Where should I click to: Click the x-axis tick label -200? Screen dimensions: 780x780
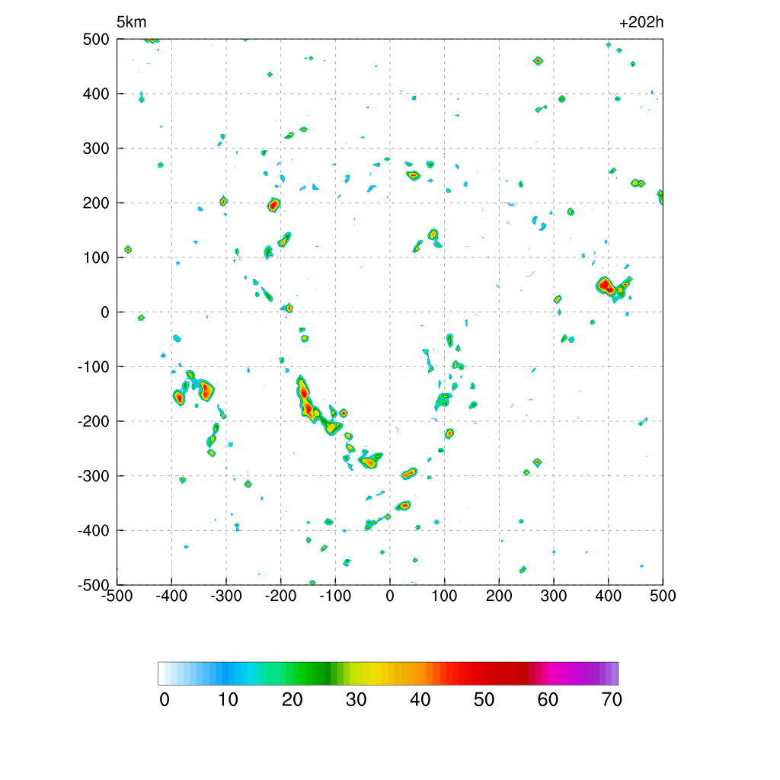(x=280, y=596)
